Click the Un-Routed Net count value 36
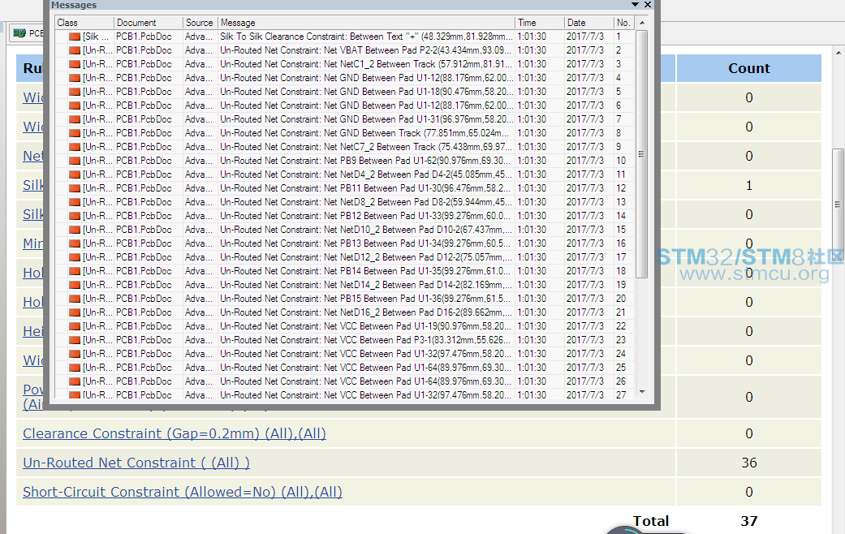Image resolution: width=845 pixels, height=534 pixels. [749, 463]
